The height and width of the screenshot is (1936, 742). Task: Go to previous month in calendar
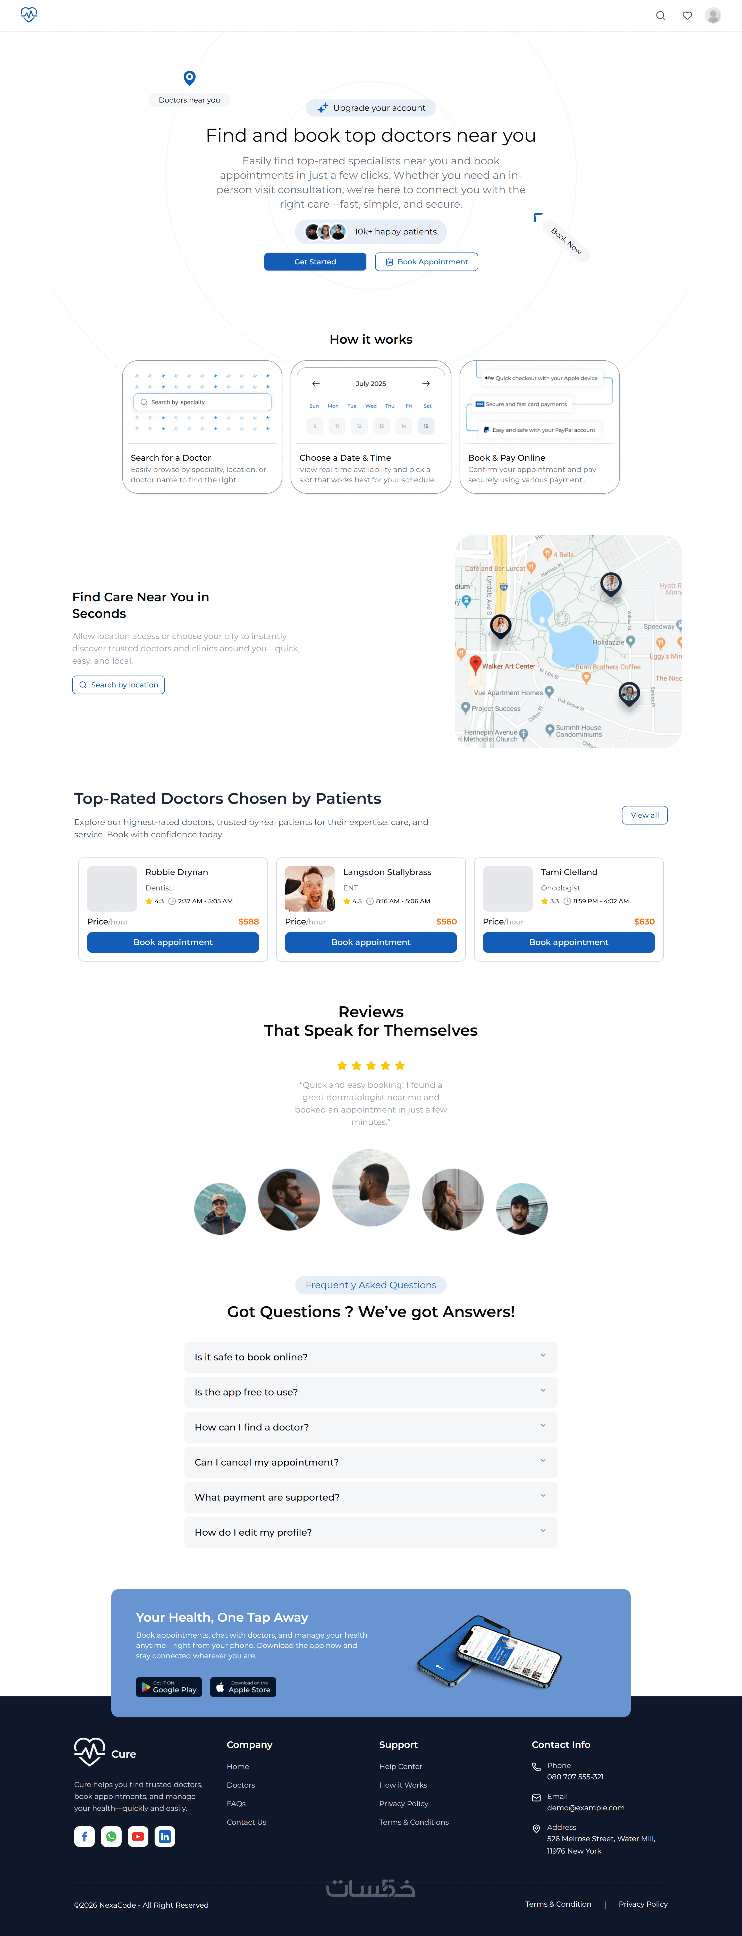click(x=316, y=383)
